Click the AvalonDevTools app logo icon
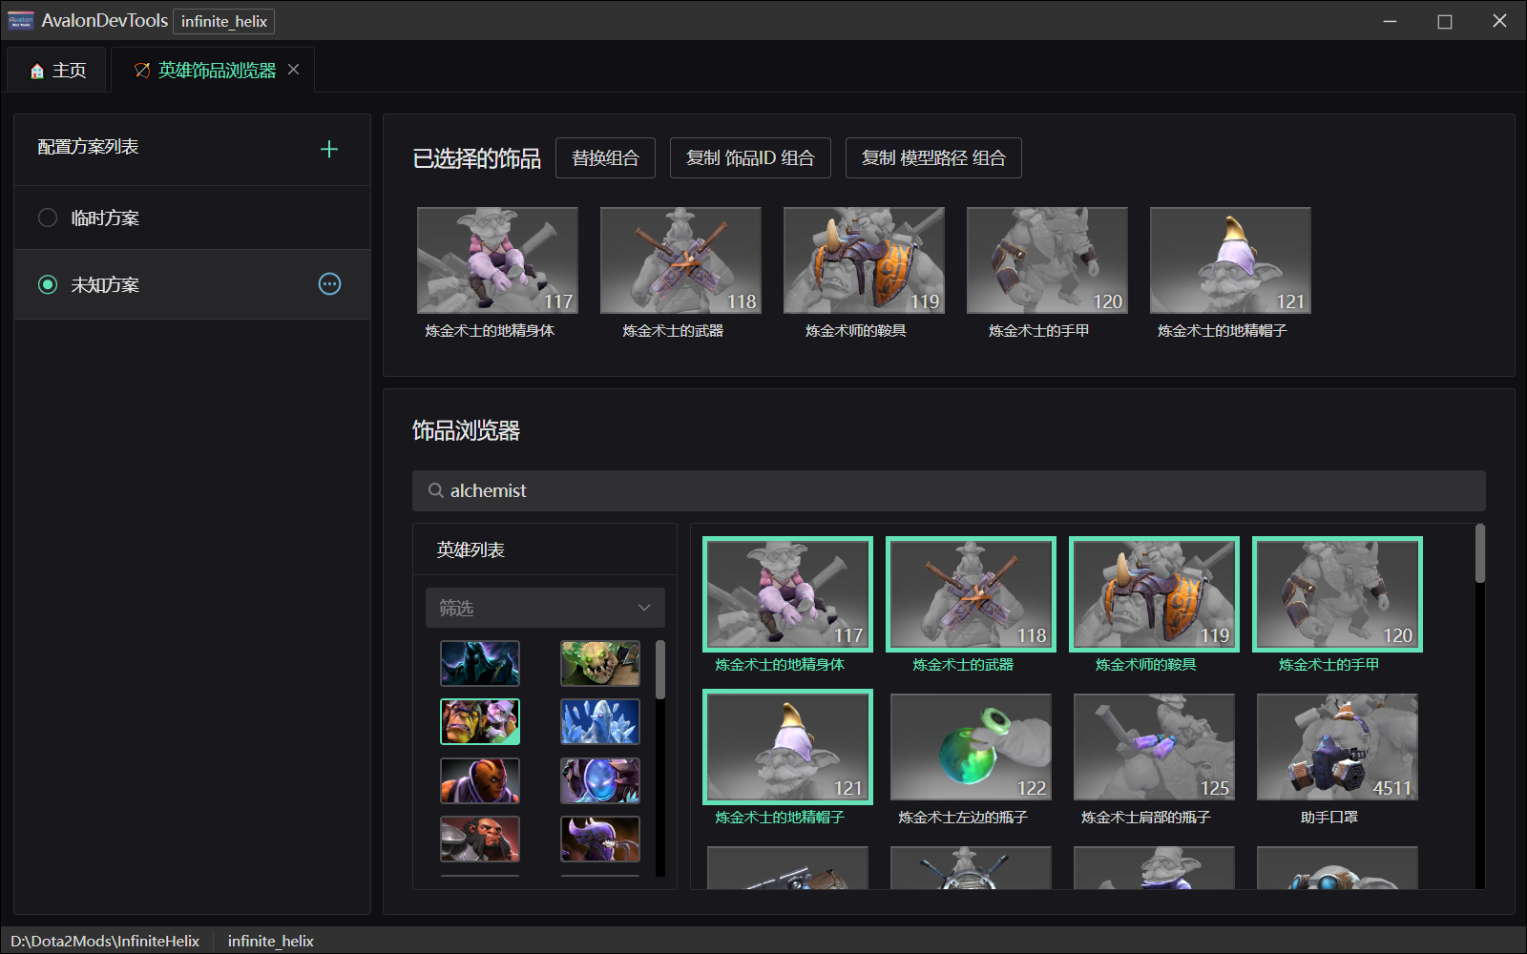The image size is (1527, 954). [x=21, y=20]
